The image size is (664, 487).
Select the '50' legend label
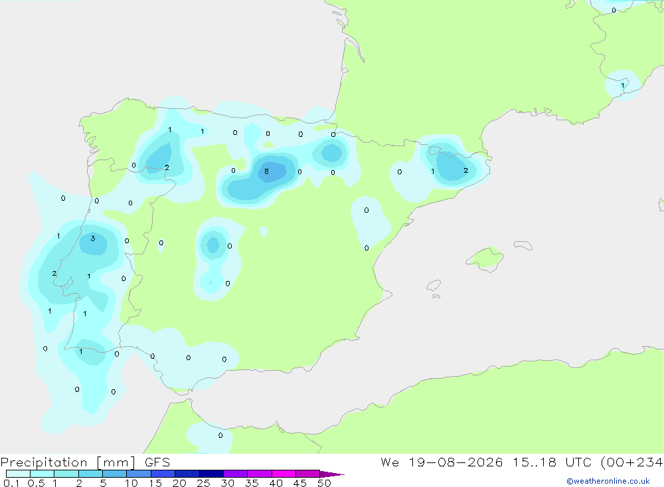pyautogui.click(x=324, y=483)
